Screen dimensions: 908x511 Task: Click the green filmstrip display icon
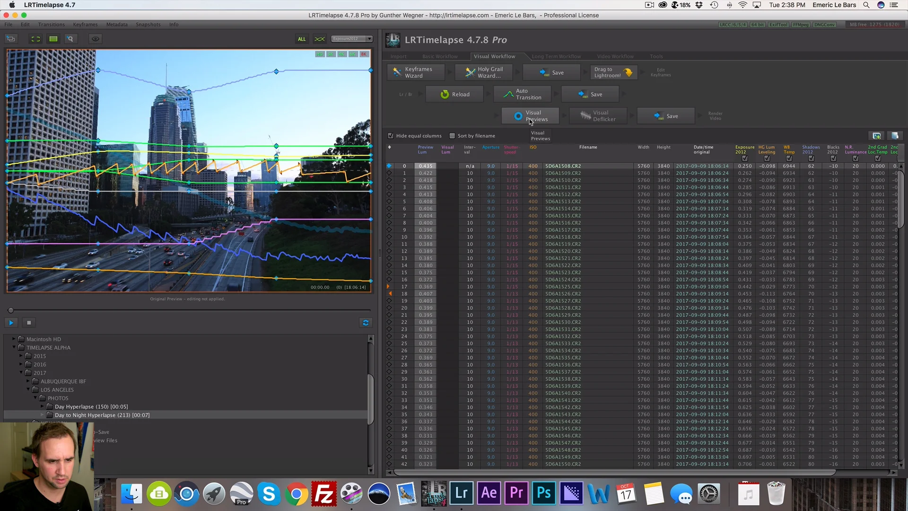[53, 39]
